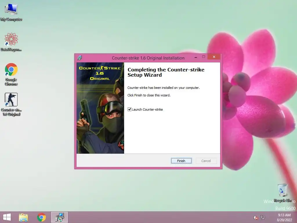Uncheck the Launch Counter-strike checkbox

130,109
